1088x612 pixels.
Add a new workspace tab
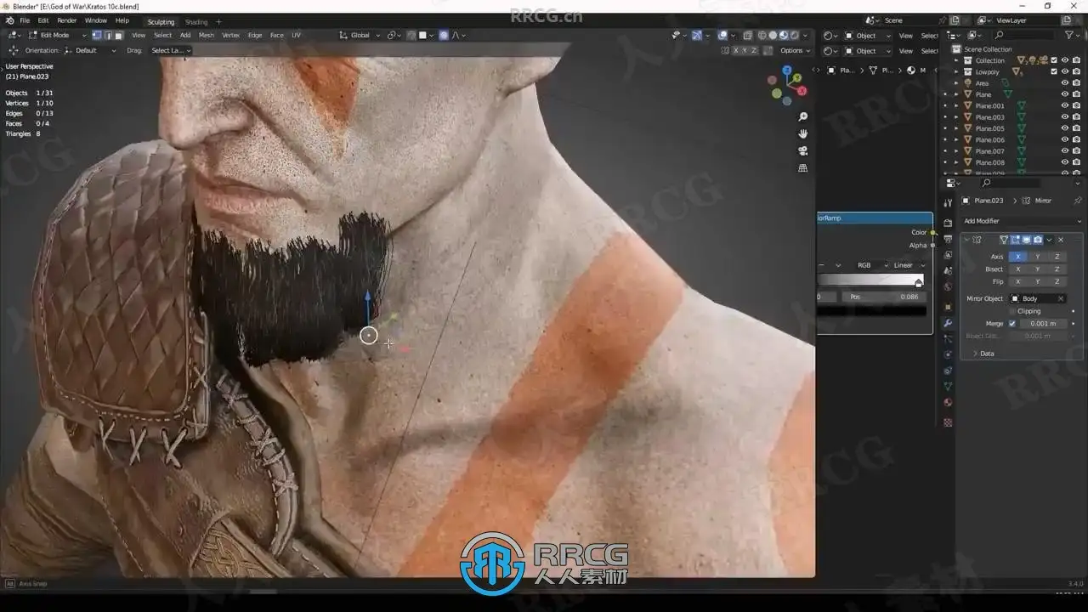click(218, 22)
